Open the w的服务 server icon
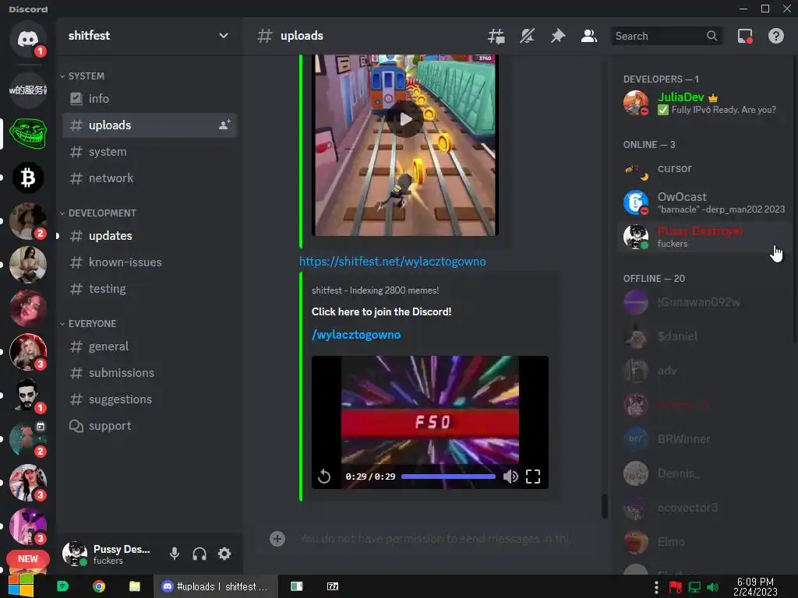Viewport: 798px width, 598px height. point(27,90)
